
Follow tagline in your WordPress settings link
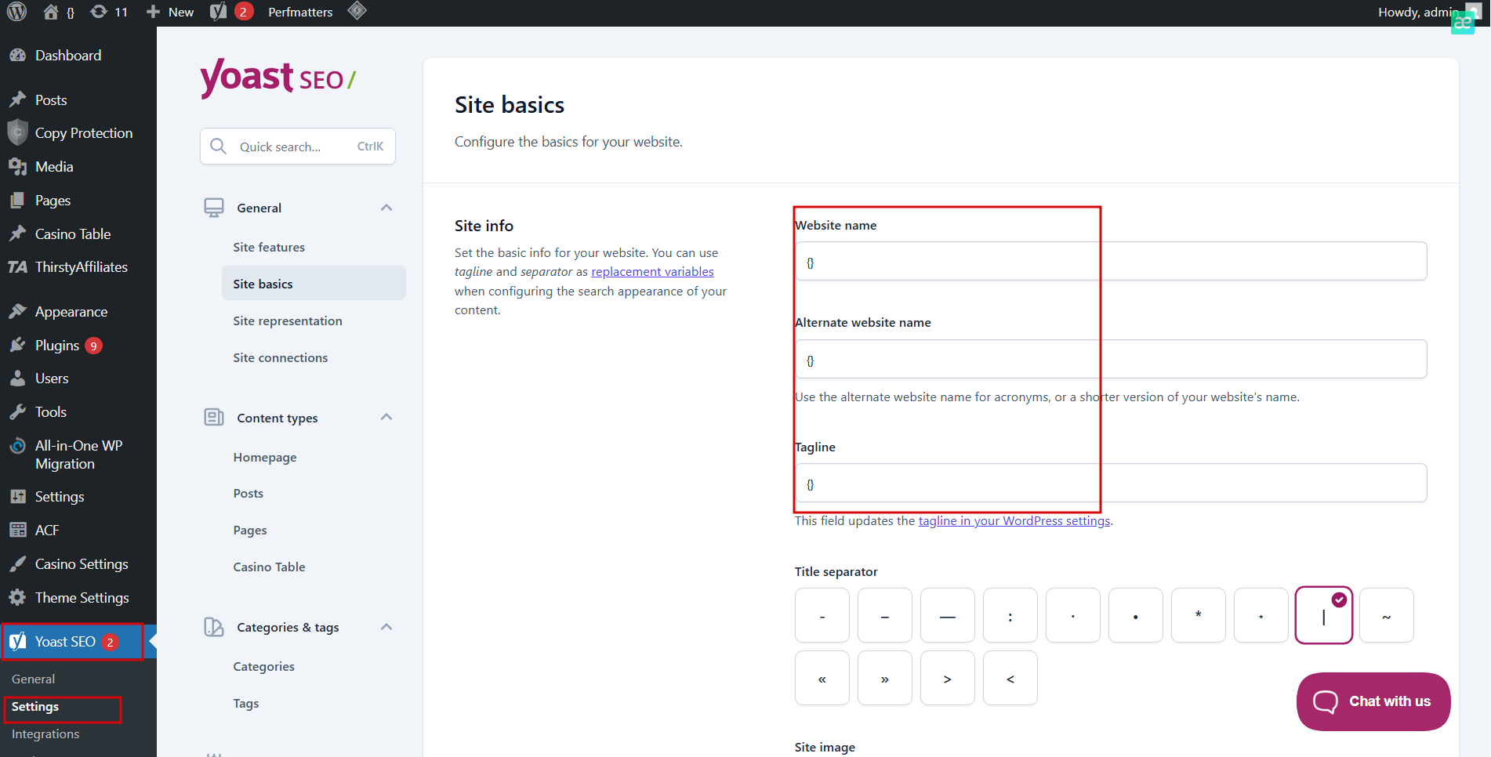(1014, 521)
